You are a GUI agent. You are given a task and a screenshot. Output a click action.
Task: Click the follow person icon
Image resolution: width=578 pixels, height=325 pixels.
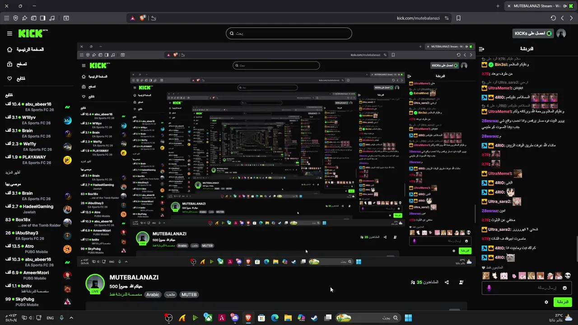pos(461,282)
